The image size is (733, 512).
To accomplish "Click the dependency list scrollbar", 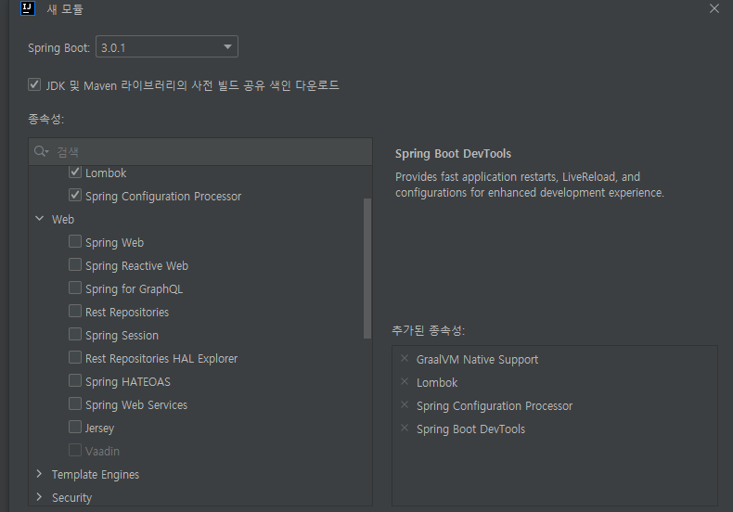I will coord(367,268).
